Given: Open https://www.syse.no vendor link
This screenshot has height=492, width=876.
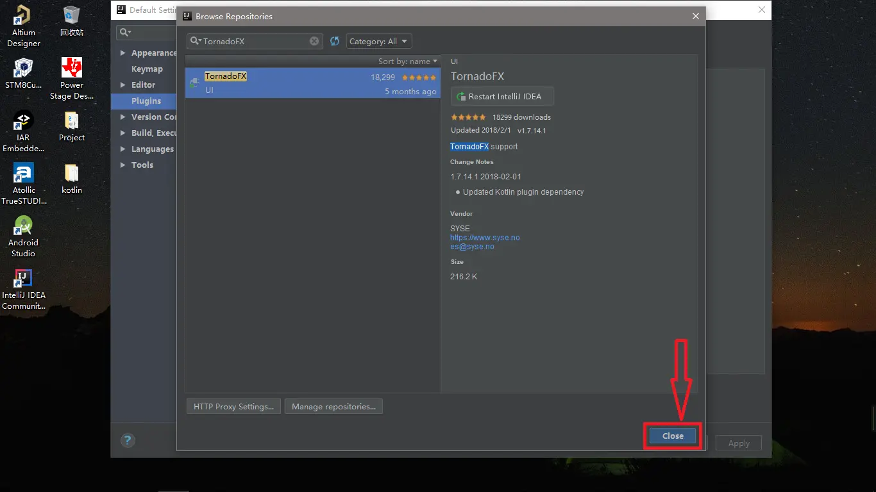Looking at the screenshot, I should [x=485, y=238].
